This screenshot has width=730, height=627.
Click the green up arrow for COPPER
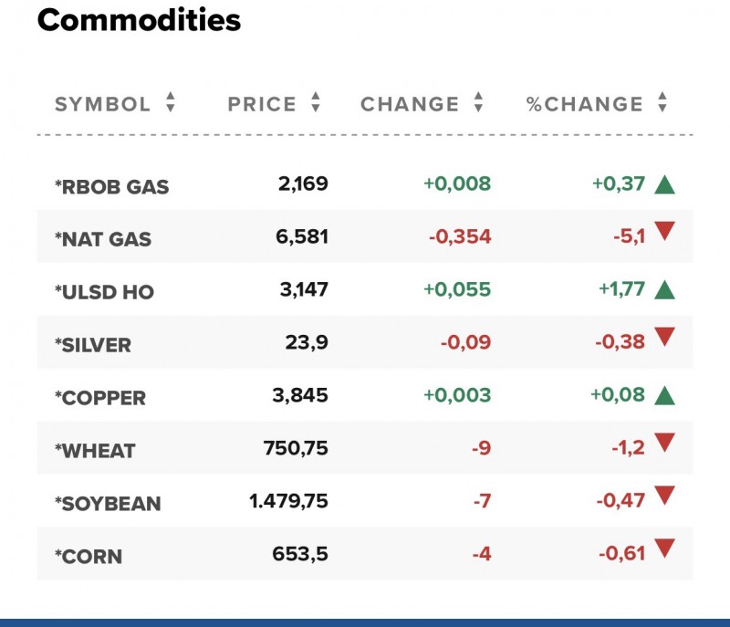click(x=664, y=396)
